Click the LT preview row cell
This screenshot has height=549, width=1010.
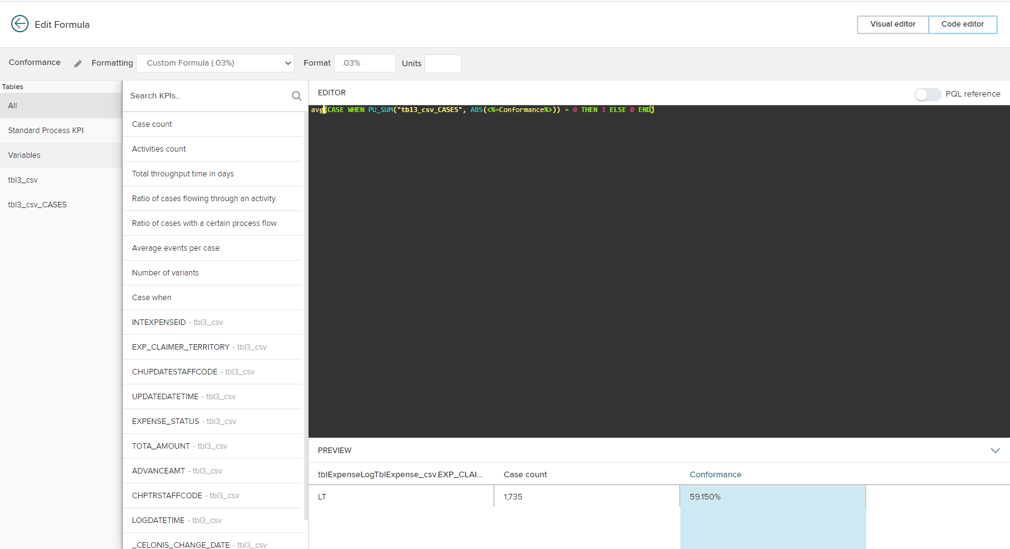tap(401, 497)
